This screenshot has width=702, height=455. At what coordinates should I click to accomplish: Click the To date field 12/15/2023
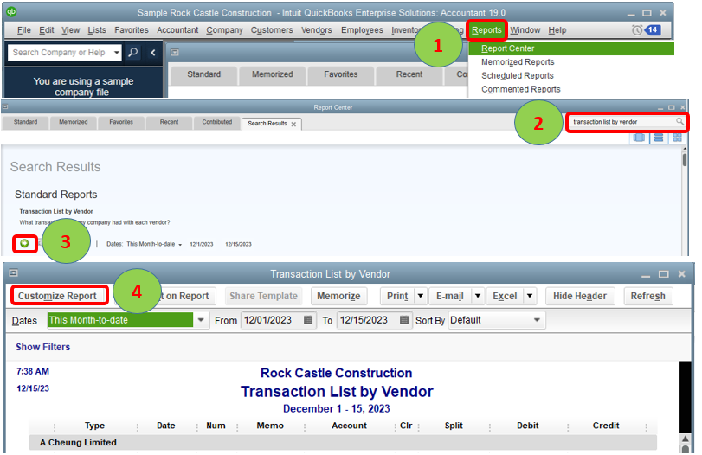pyautogui.click(x=368, y=320)
